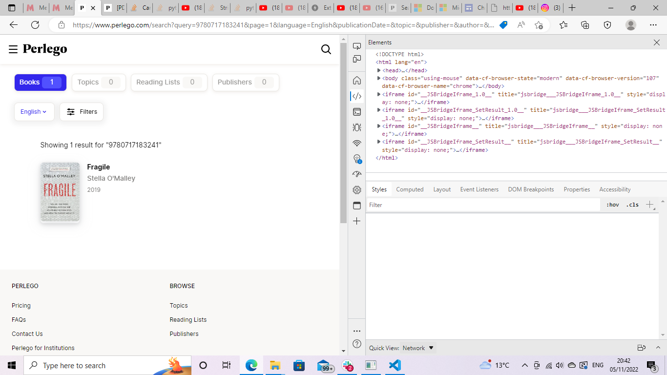Image resolution: width=667 pixels, height=375 pixels.
Task: Go back in the browser
Action: click(x=14, y=25)
